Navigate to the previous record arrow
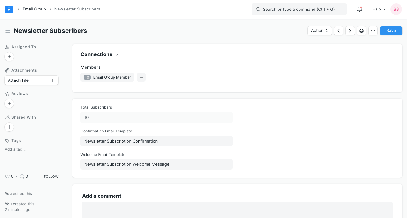The width and height of the screenshot is (407, 218). pos(338,30)
